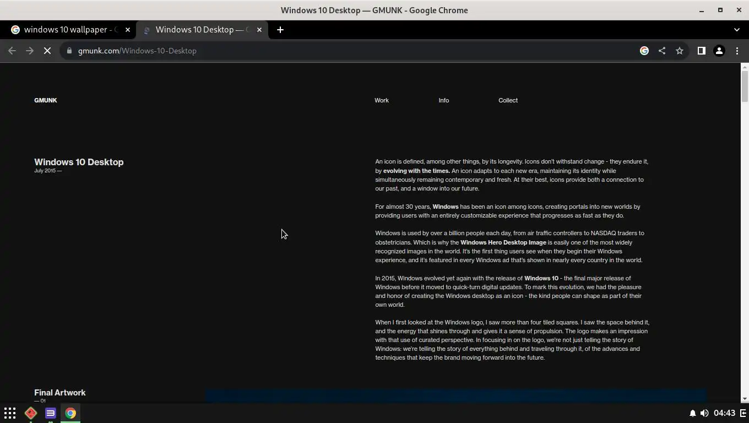Select the Windows 10 Desktop tab
The height and width of the screenshot is (423, 749).
pyautogui.click(x=203, y=30)
